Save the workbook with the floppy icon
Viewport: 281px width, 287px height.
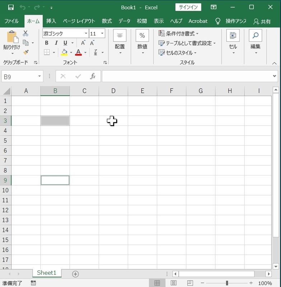pyautogui.click(x=11, y=7)
